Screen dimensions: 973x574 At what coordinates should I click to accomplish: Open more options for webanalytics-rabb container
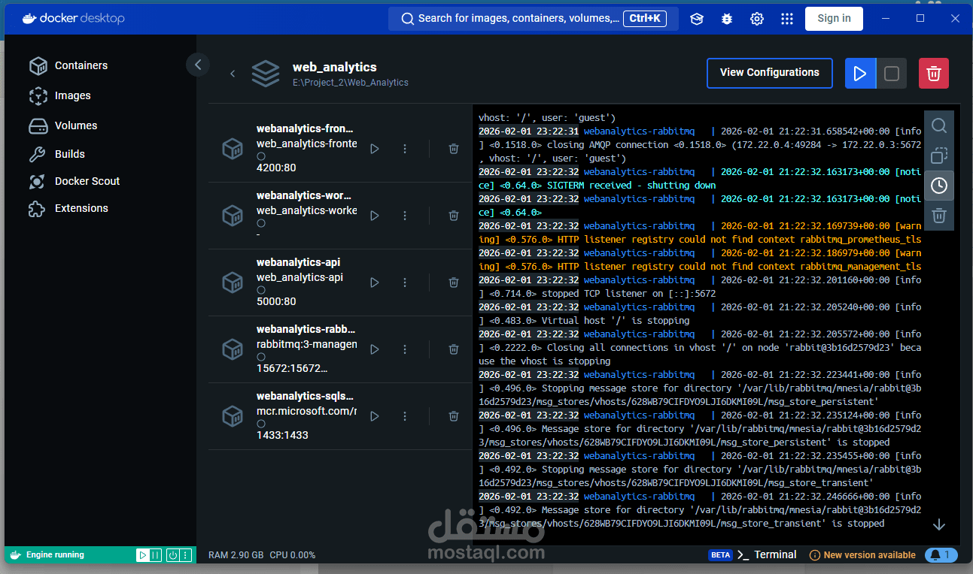[405, 349]
